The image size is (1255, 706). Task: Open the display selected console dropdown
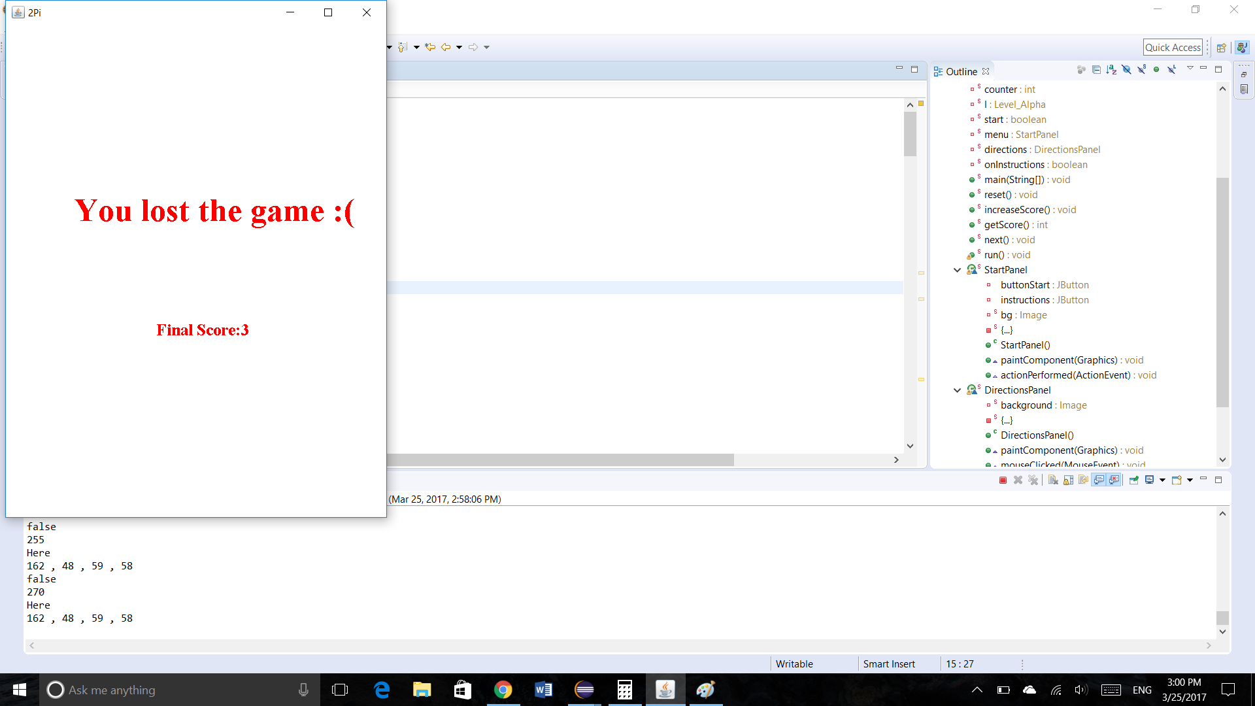tap(1162, 480)
